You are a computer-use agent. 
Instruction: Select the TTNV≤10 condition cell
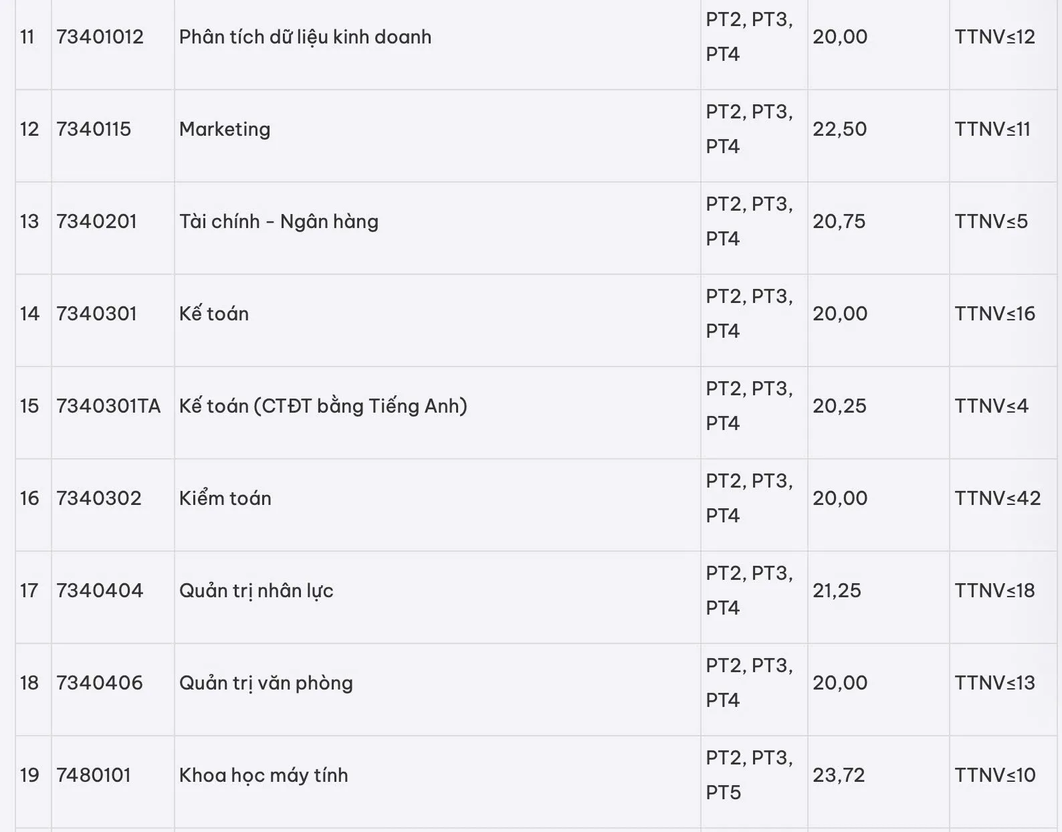(x=994, y=775)
